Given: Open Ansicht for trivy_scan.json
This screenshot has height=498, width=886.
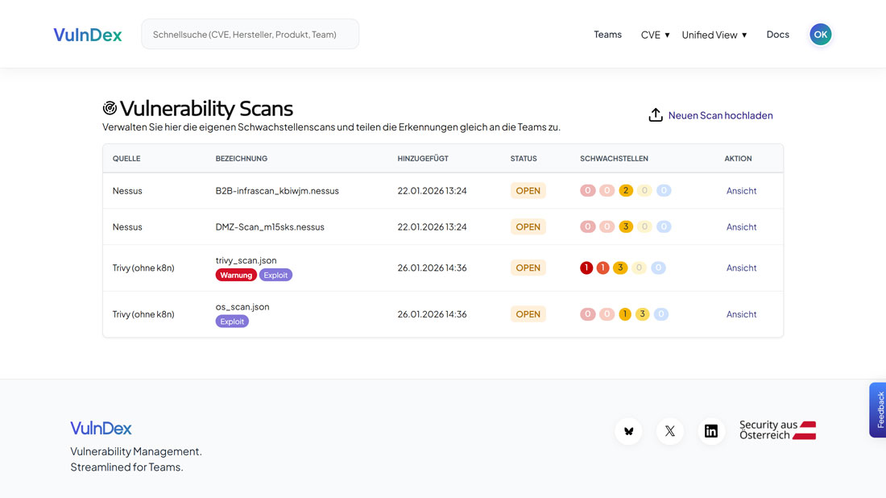Looking at the screenshot, I should (x=741, y=268).
